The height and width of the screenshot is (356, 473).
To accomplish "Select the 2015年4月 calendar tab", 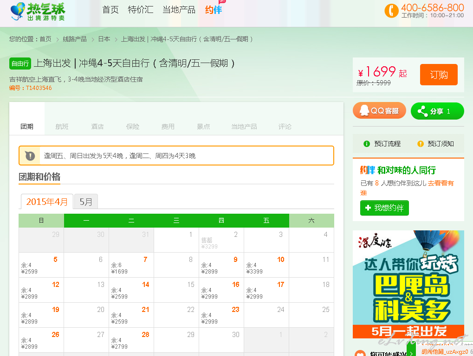I will coord(47,202).
